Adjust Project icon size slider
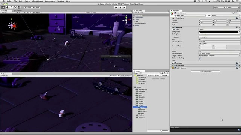This screenshot has height=135, width=241. 164,131
